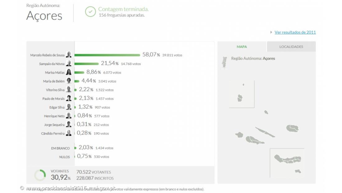Screen dimensions: 342x193
Task: Click the Cândido Ferreira candidate name
Action: click(x=53, y=134)
